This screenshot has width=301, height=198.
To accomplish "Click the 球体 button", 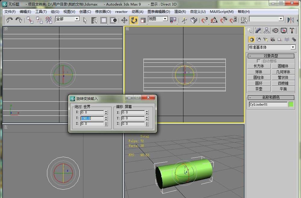I will [259, 72].
